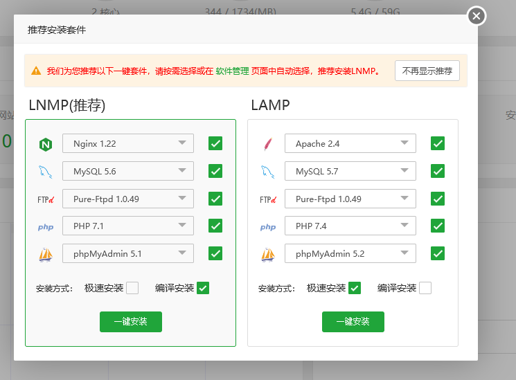
Task: Open the phpMyAdmin 5.2 version dropdown
Action: tap(350, 253)
